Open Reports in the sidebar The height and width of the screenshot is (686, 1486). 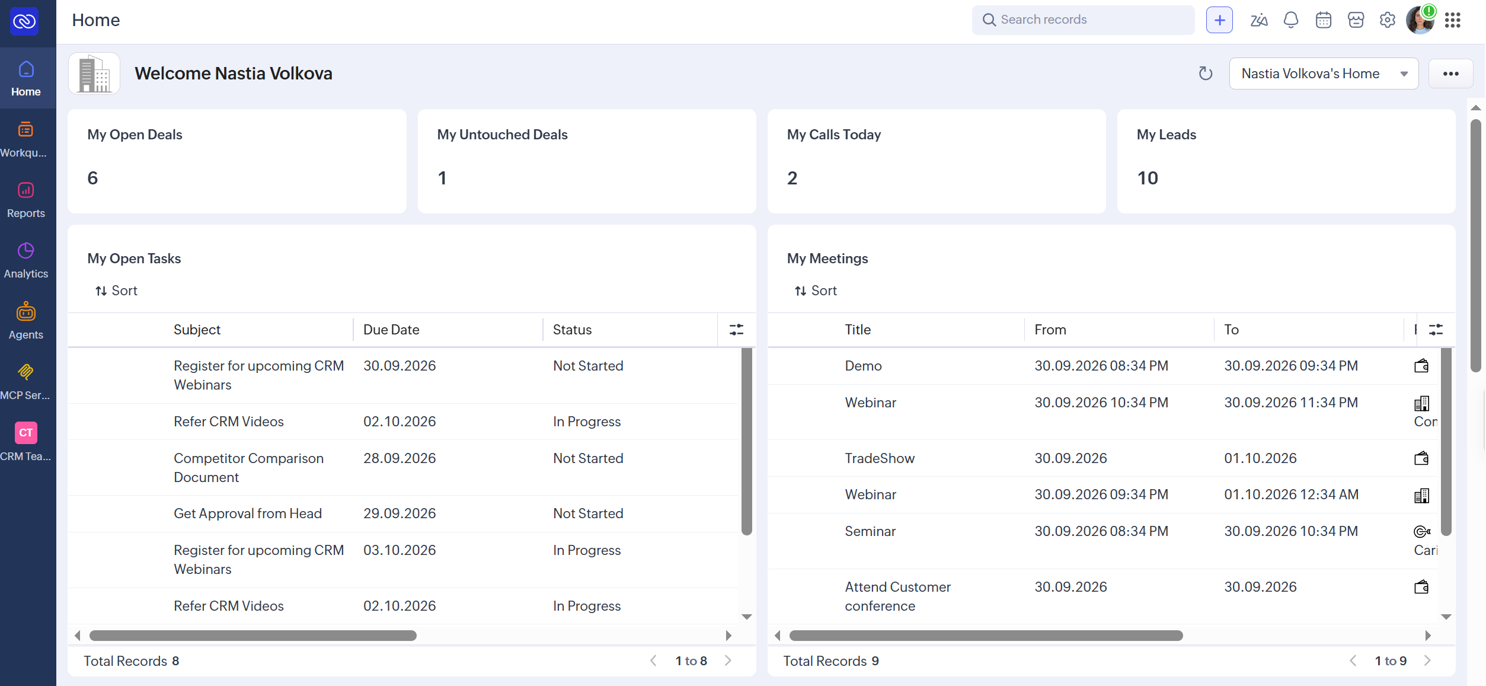(25, 200)
